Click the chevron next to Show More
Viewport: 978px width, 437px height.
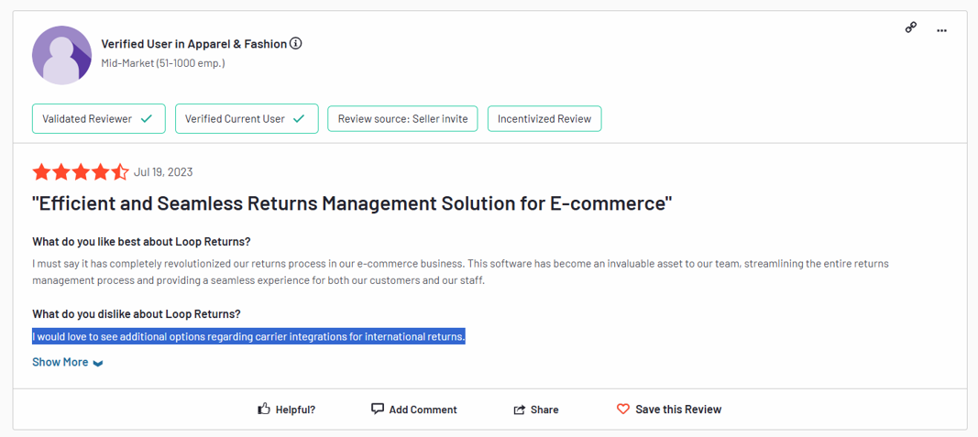coord(97,364)
